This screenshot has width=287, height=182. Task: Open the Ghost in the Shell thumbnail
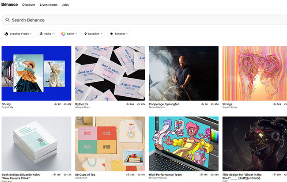pyautogui.click(x=255, y=144)
